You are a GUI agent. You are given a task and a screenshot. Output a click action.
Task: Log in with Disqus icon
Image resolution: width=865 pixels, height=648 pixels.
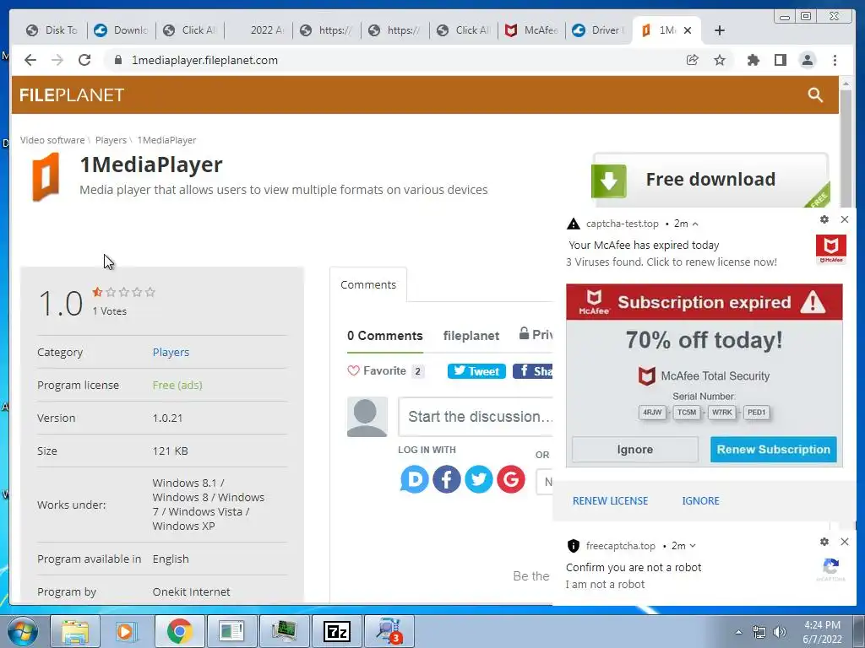click(414, 479)
